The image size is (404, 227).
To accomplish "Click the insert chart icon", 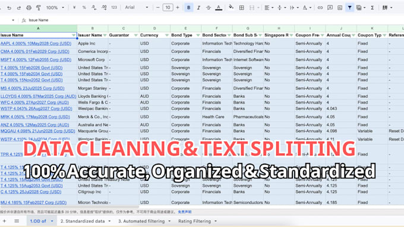I will pos(340,8).
